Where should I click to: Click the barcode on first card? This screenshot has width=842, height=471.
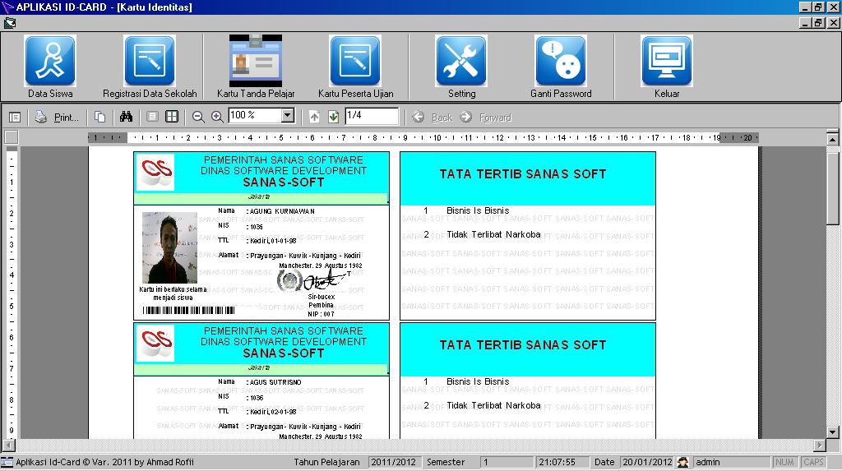(x=188, y=311)
